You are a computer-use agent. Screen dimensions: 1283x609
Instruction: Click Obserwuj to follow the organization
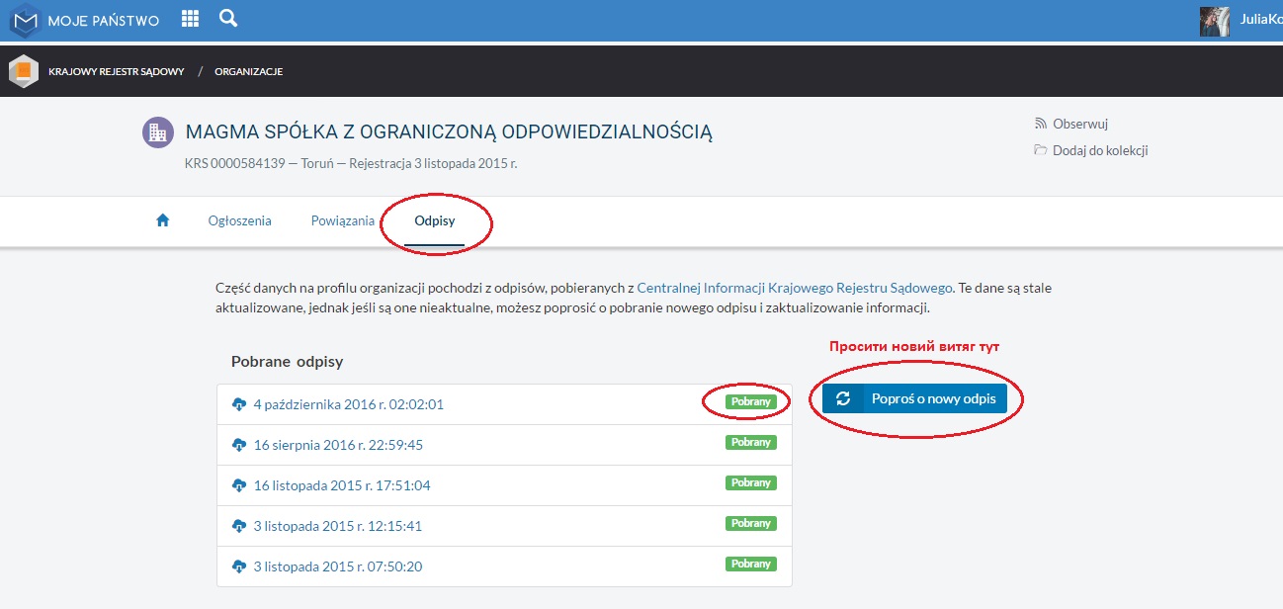tap(1079, 124)
